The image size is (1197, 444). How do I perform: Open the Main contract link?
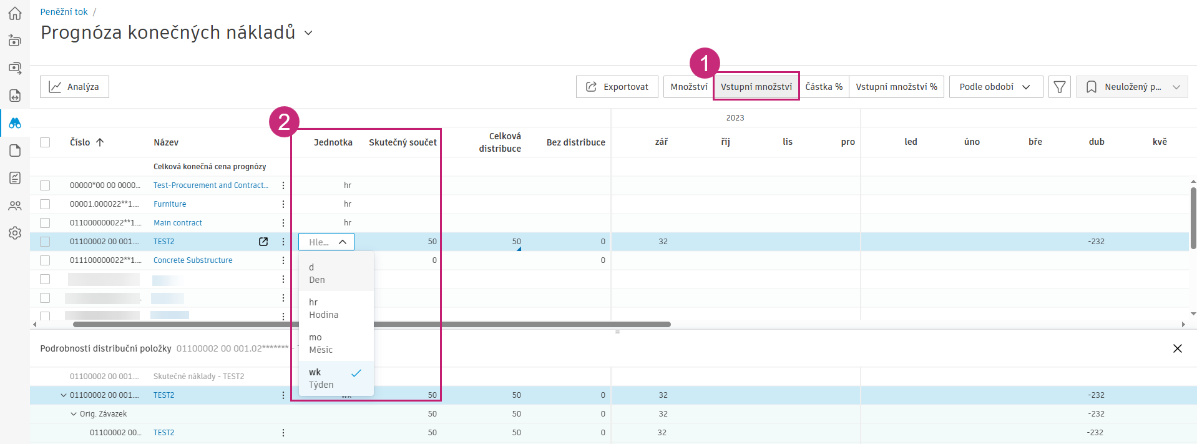coord(178,223)
